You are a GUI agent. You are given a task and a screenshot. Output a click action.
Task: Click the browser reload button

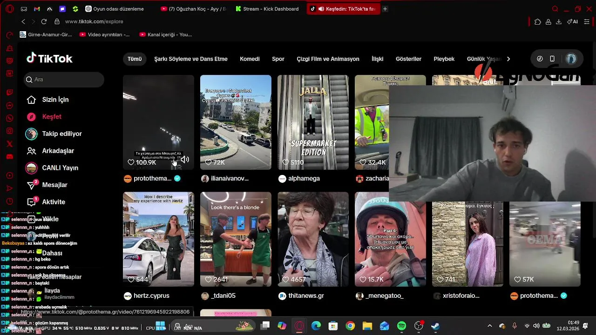click(44, 21)
